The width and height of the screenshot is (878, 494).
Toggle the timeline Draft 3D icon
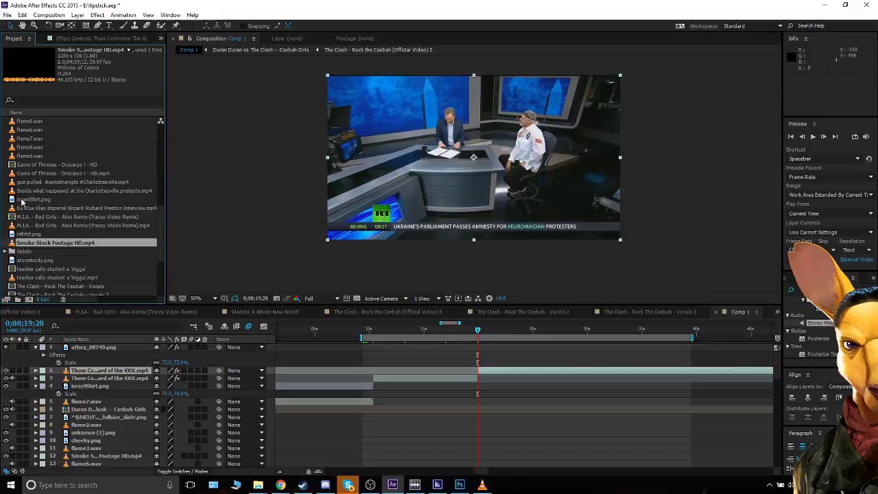coord(209,327)
